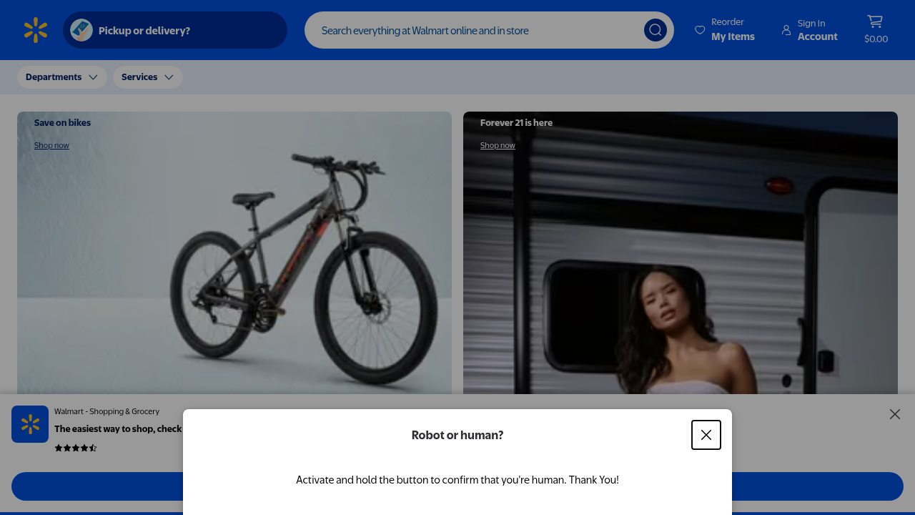Screen dimensions: 915x515
Task: Click the Departments chevron arrow
Action: point(93,77)
